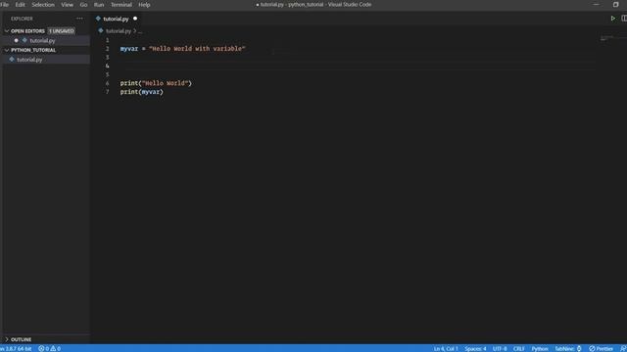Open the File menu
This screenshot has height=352, width=627.
(x=4, y=5)
